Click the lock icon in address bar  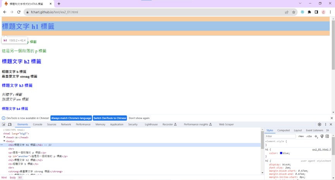(27, 12)
